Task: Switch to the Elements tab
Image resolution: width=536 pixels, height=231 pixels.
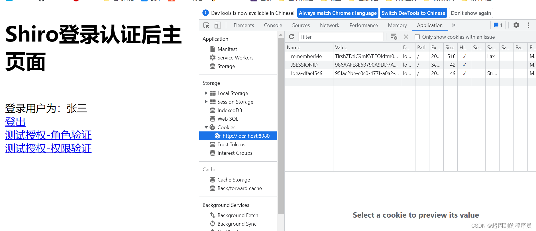Action: 244,25
